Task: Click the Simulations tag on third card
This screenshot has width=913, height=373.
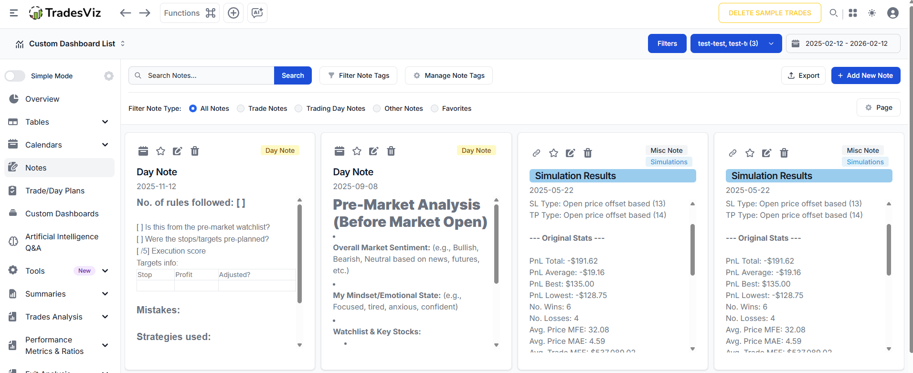Action: 669,162
